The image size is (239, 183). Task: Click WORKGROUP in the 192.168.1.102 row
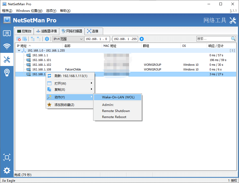click(x=152, y=65)
